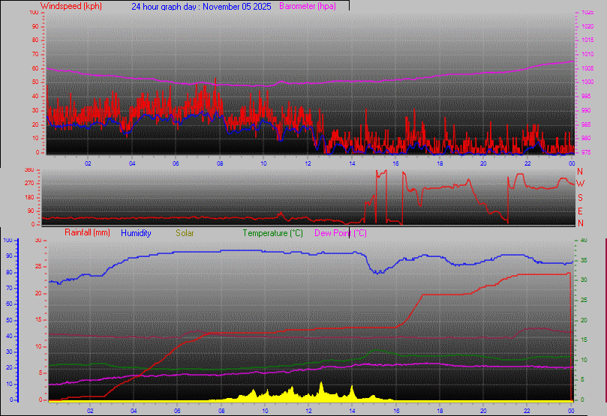This screenshot has width=607, height=416.
Task: Click blue humidity axis value "90"
Action: tap(9, 256)
